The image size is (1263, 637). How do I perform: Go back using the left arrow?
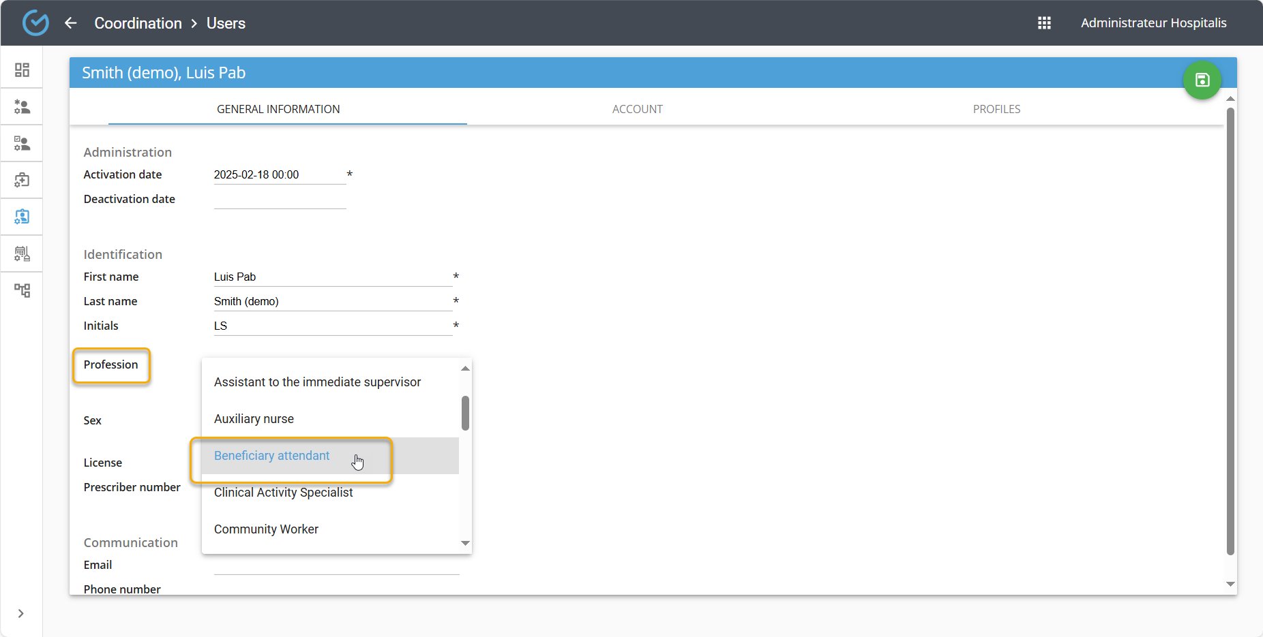click(x=71, y=23)
